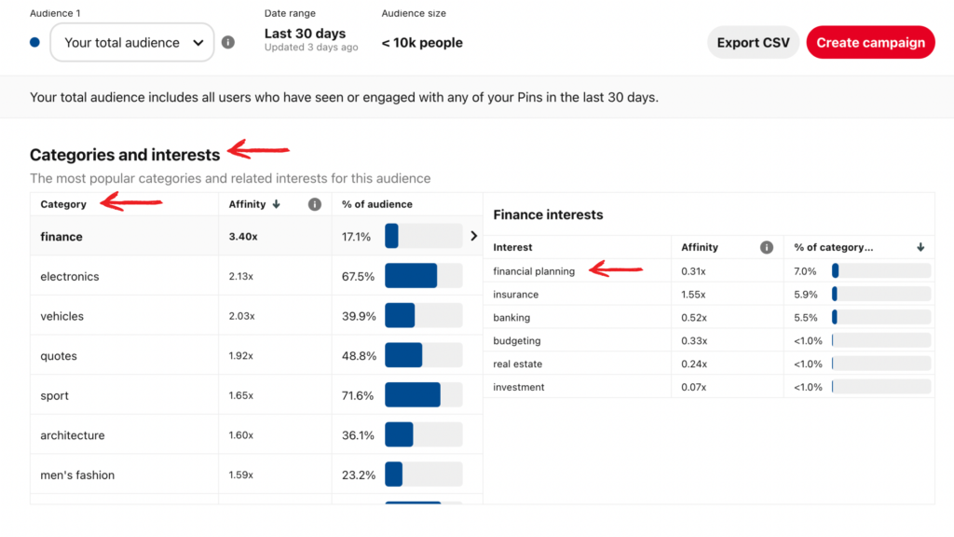Click the insurance interest row
Viewport: 954px width, 537px height.
[x=516, y=295]
